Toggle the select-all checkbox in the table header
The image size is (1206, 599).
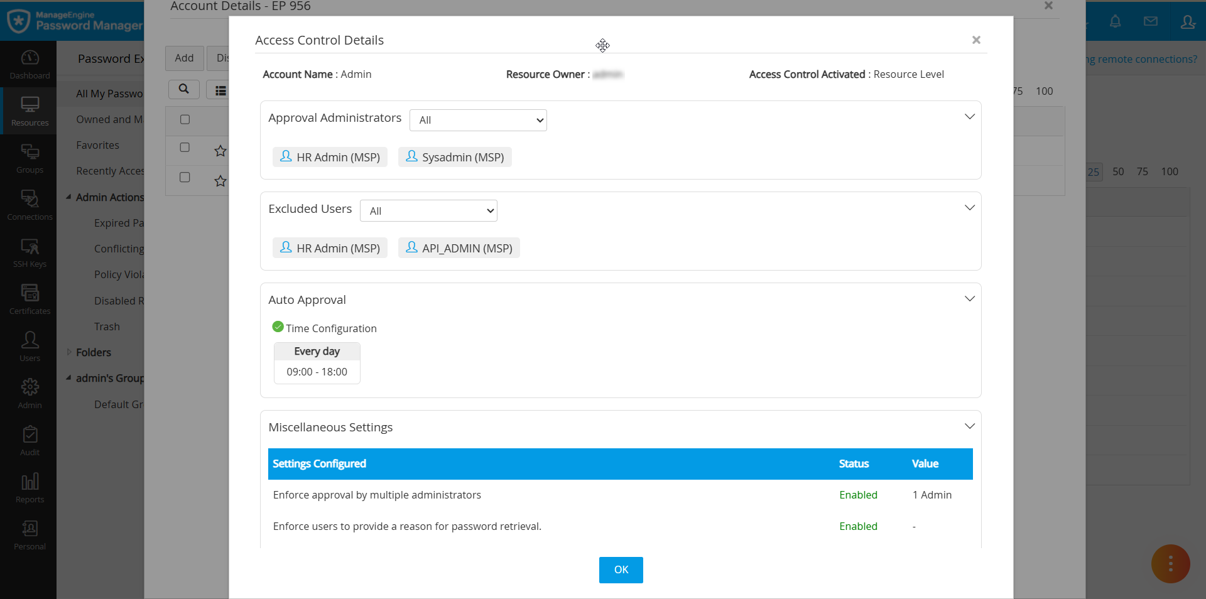pyautogui.click(x=184, y=119)
